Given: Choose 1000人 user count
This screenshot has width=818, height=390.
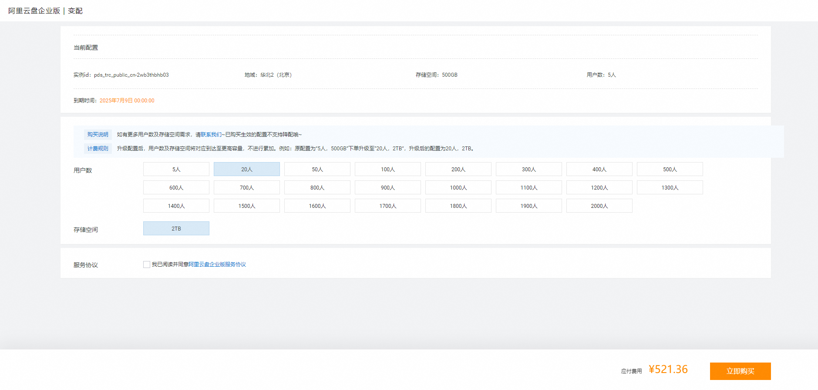Looking at the screenshot, I should (458, 187).
